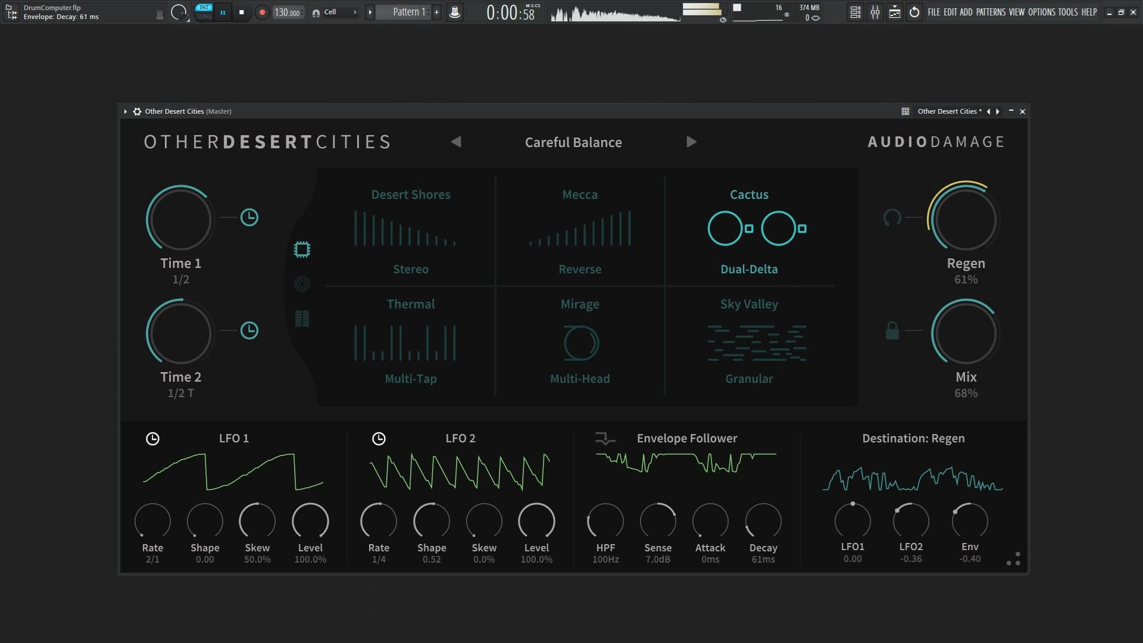Open the mixer knob/metronome icon
The width and height of the screenshot is (1143, 643).
pyautogui.click(x=454, y=12)
